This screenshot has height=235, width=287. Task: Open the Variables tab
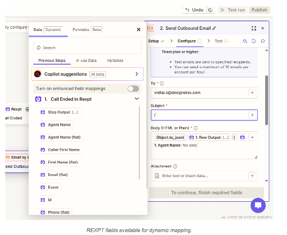point(115,61)
